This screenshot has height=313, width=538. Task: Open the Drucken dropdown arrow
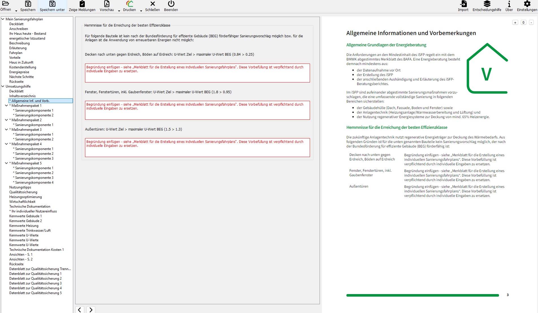coord(141,11)
